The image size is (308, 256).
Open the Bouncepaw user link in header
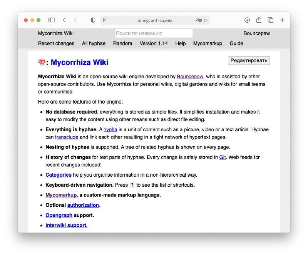(x=256, y=33)
